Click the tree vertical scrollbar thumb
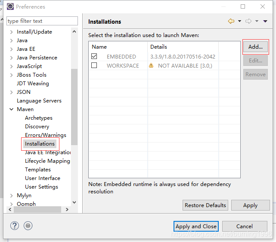276x242 pixels. (74, 107)
